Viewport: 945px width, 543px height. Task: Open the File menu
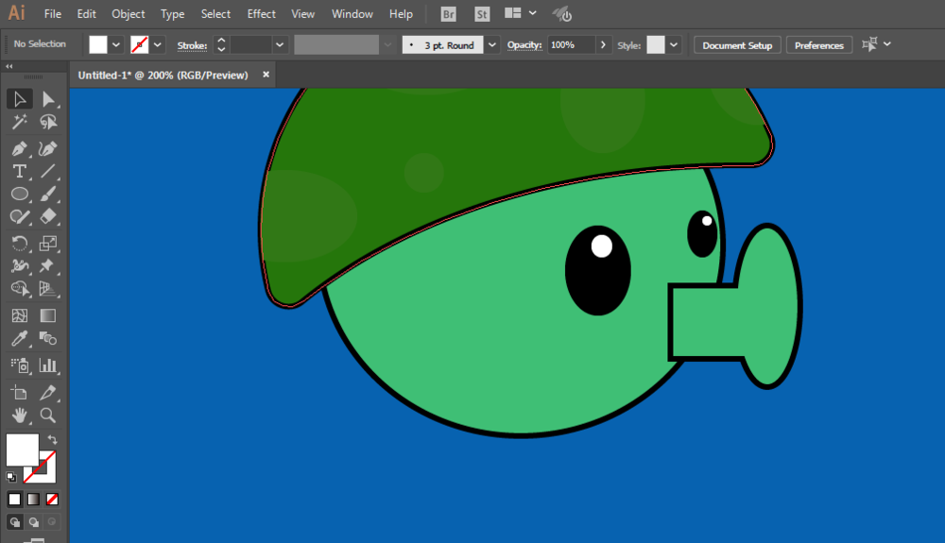click(52, 14)
